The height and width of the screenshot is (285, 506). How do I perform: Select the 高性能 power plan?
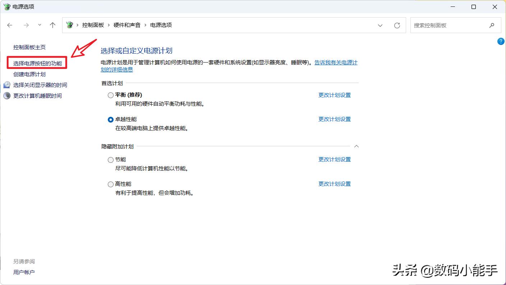[110, 184]
